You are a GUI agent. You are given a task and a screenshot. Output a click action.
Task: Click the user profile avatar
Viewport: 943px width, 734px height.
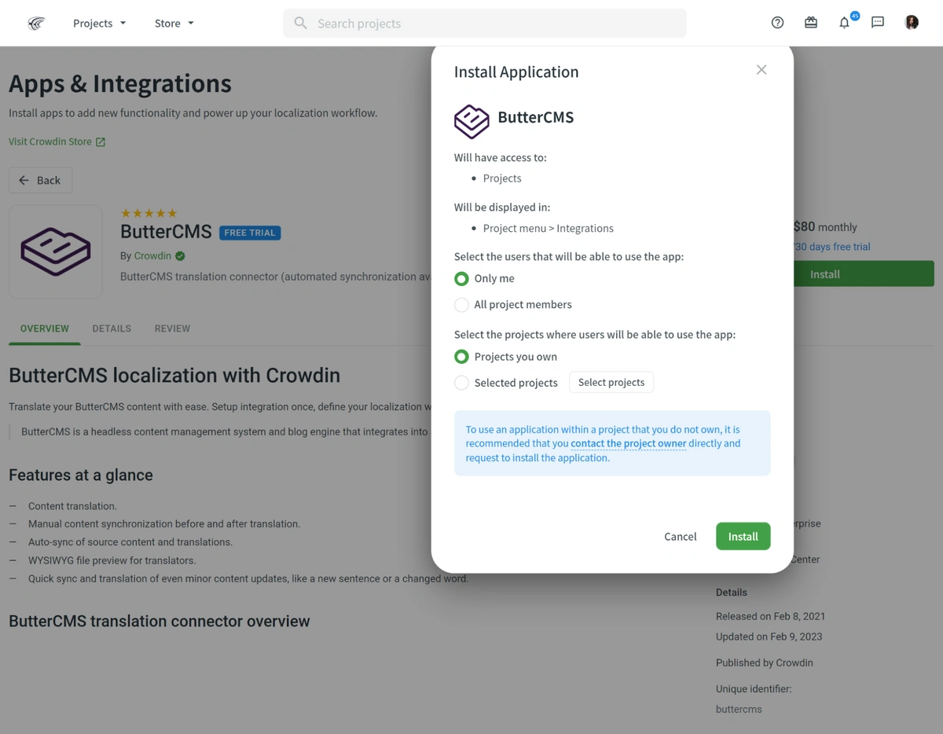[912, 23]
